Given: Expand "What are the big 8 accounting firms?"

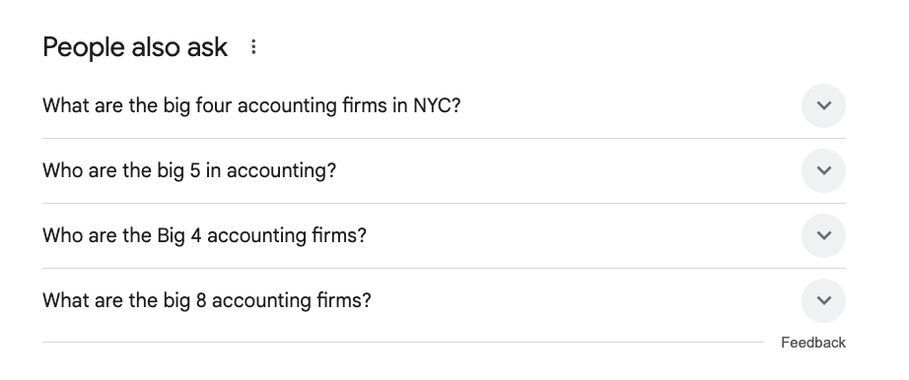Looking at the screenshot, I should 444,300.
